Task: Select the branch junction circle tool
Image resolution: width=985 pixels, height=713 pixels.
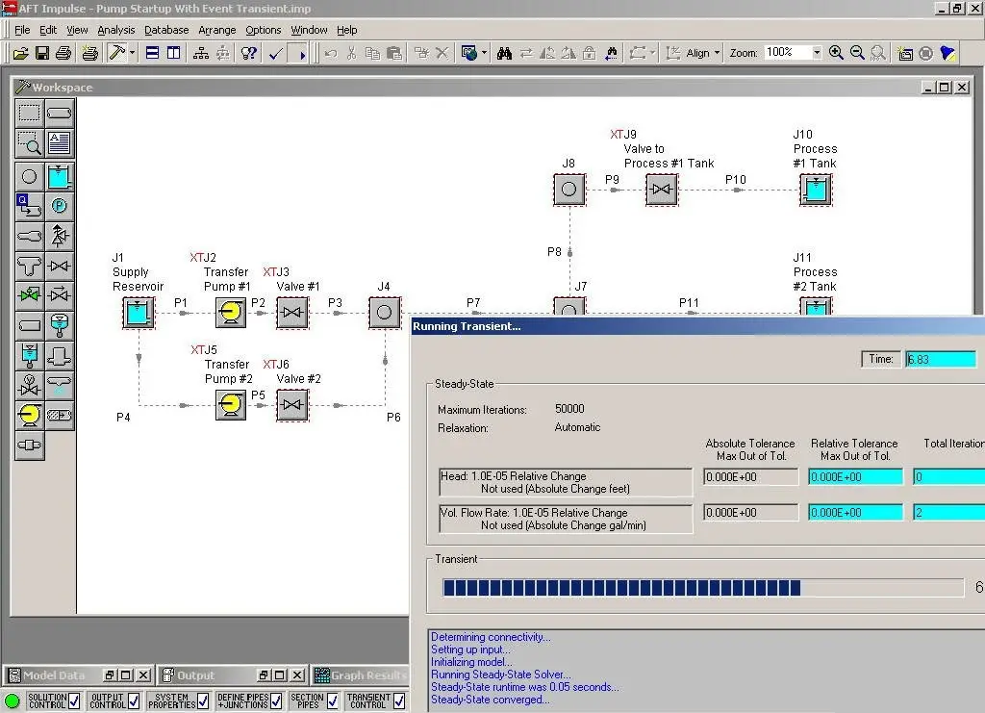Action: [x=30, y=176]
